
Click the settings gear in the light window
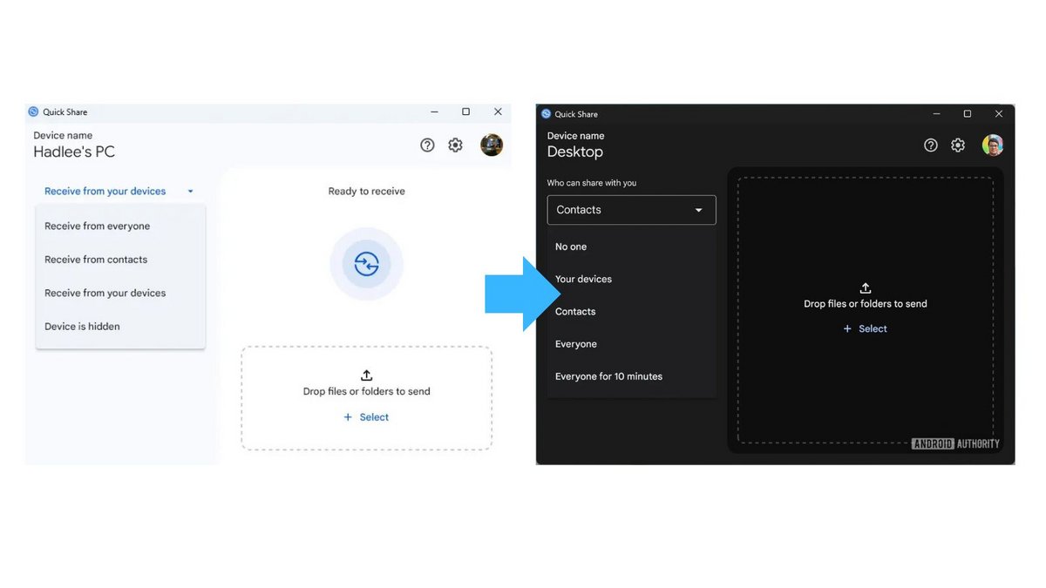pos(455,145)
